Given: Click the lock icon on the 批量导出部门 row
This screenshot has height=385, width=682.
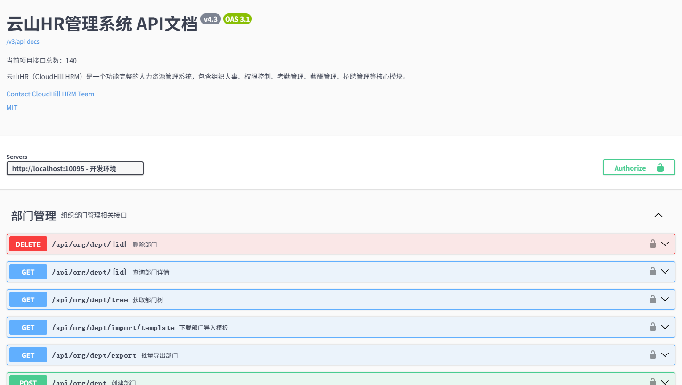Looking at the screenshot, I should click(653, 354).
